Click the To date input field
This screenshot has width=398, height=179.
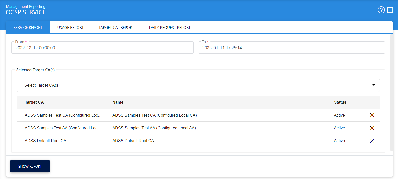coord(291,48)
